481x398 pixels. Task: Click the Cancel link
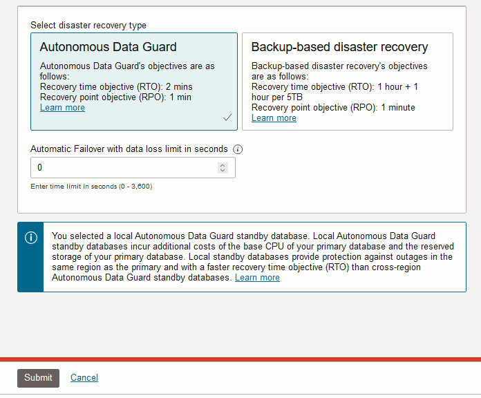click(84, 377)
